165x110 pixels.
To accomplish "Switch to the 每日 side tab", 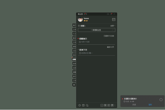I will (x=74, y=25).
